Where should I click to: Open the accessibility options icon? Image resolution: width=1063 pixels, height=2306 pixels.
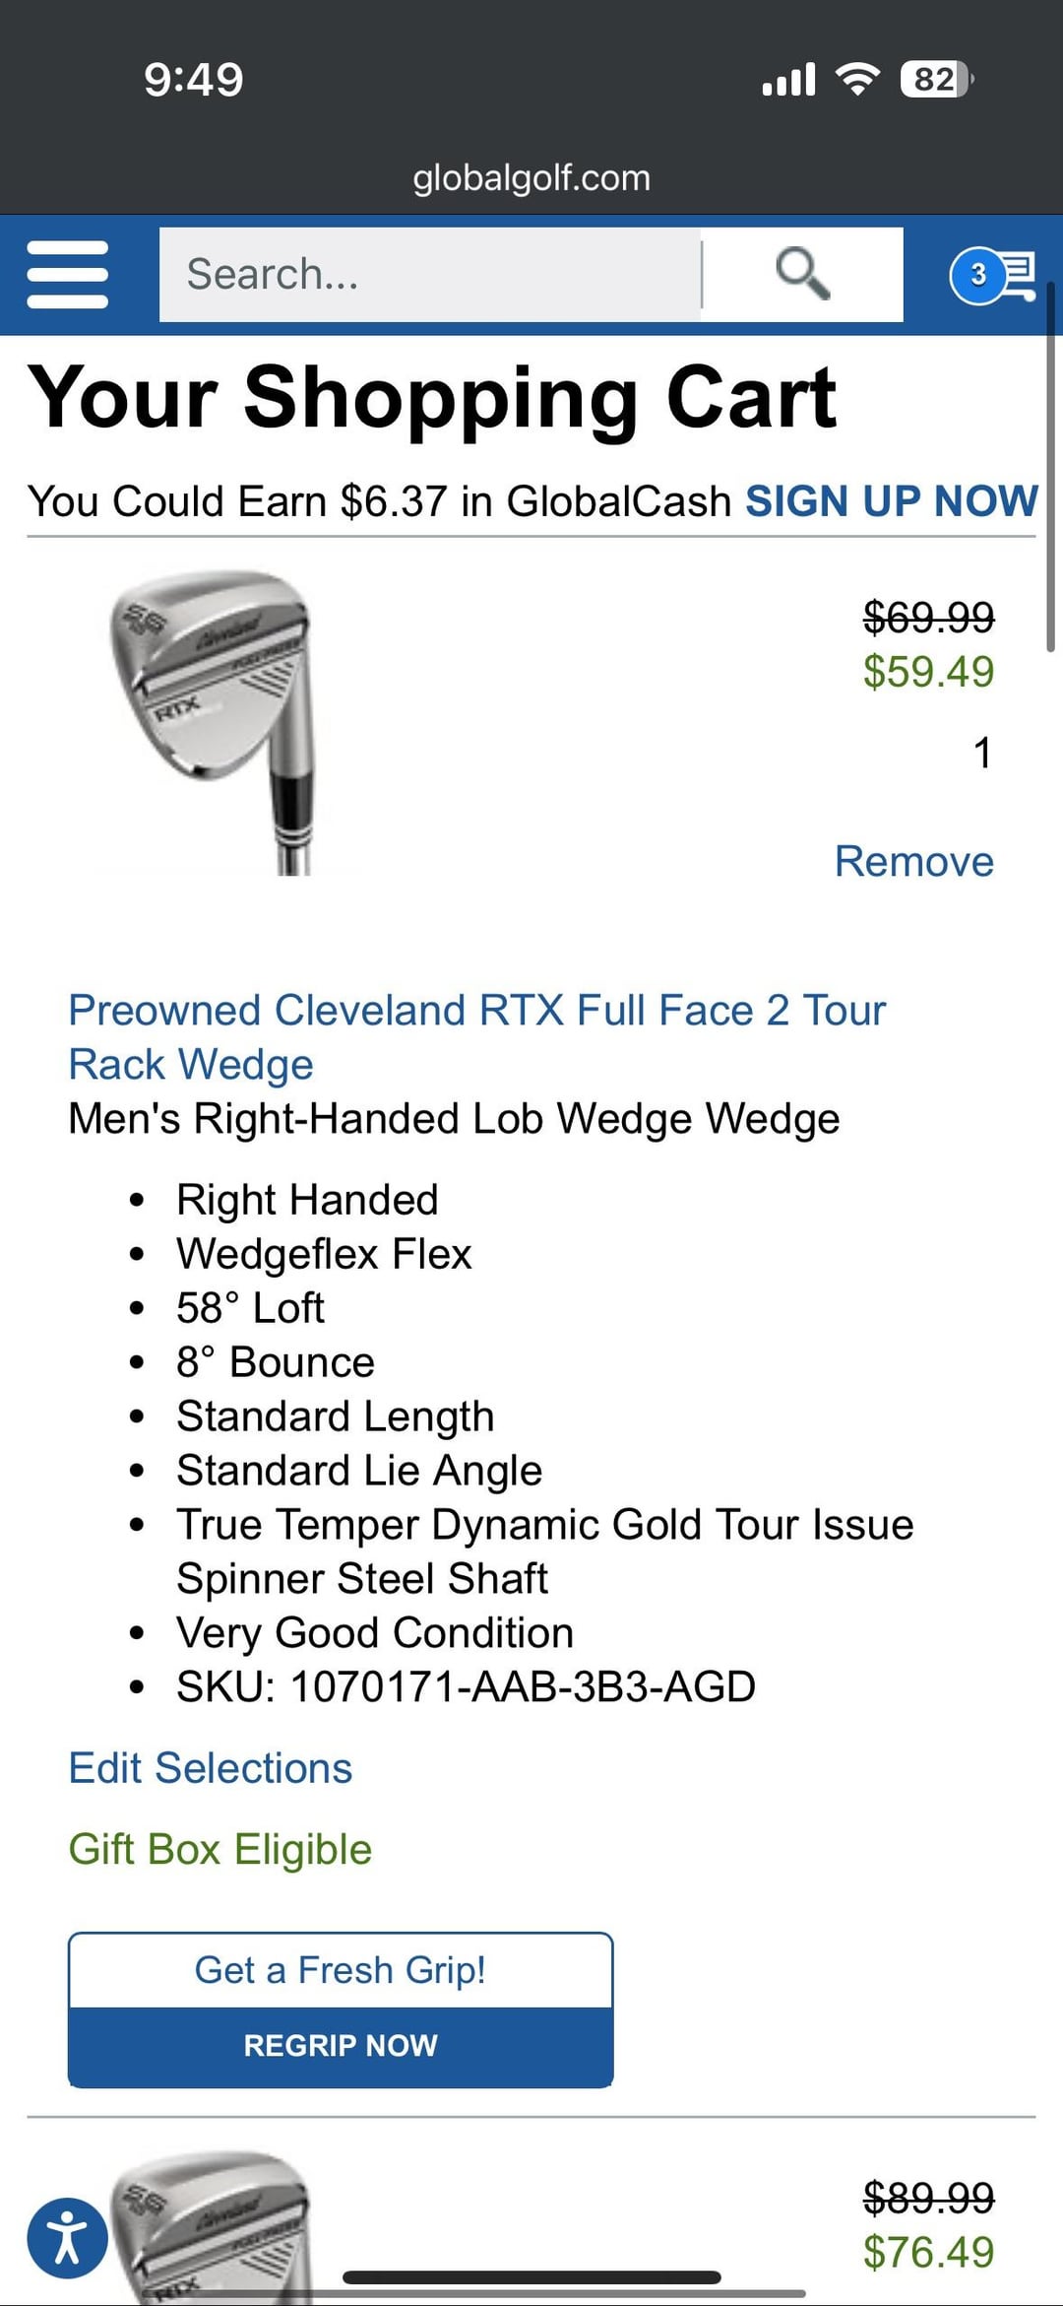67,2238
